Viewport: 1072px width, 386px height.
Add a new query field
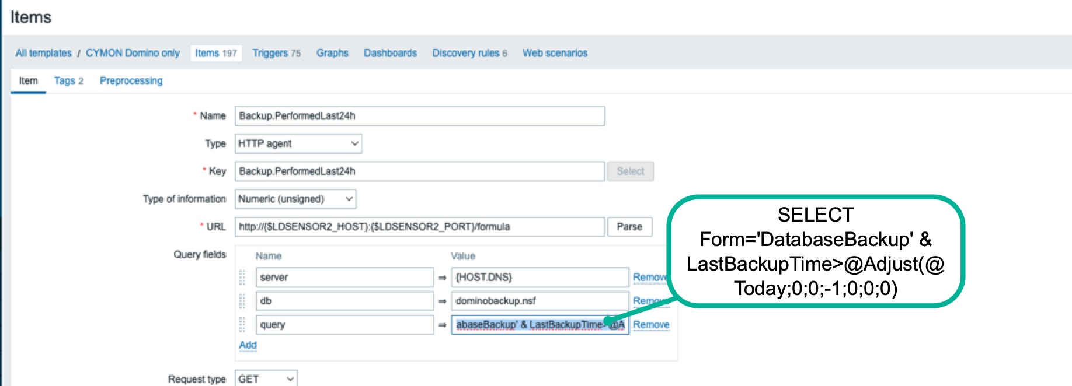(x=248, y=345)
